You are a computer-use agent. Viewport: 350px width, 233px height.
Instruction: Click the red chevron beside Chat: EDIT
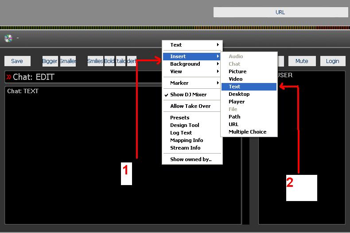click(9, 77)
